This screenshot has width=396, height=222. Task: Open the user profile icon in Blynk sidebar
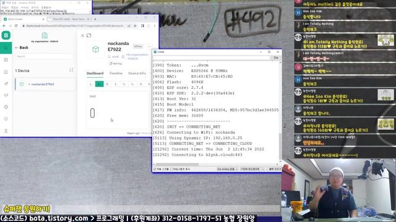[6, 131]
